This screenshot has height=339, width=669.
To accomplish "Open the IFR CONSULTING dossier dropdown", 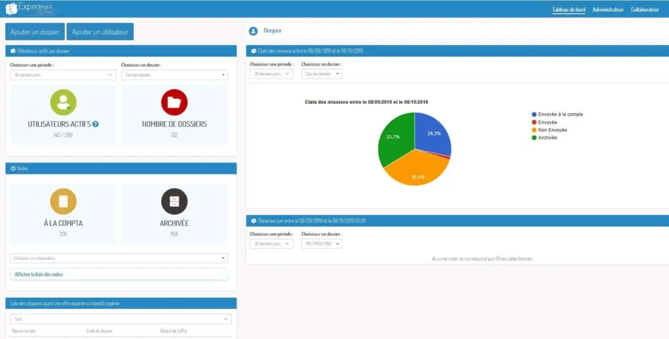I will (x=321, y=244).
